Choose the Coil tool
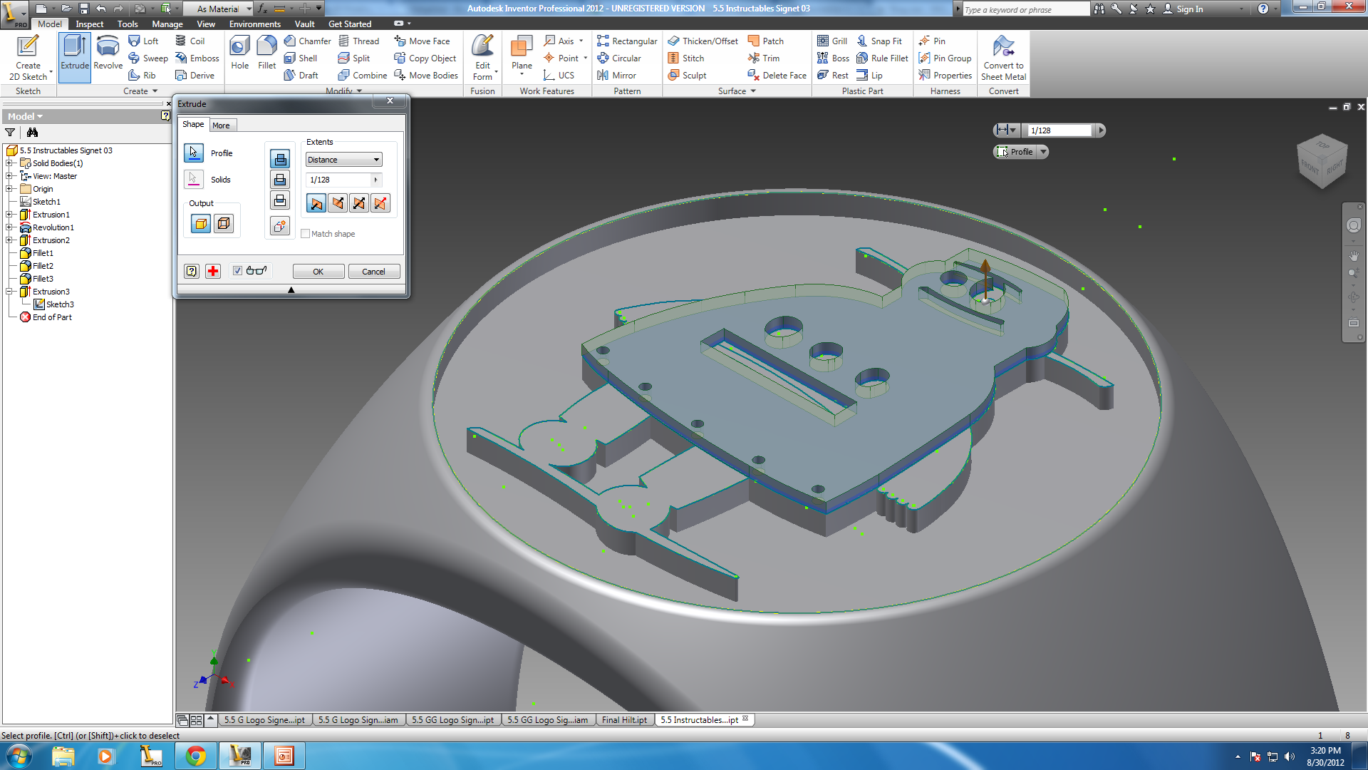 pos(190,41)
